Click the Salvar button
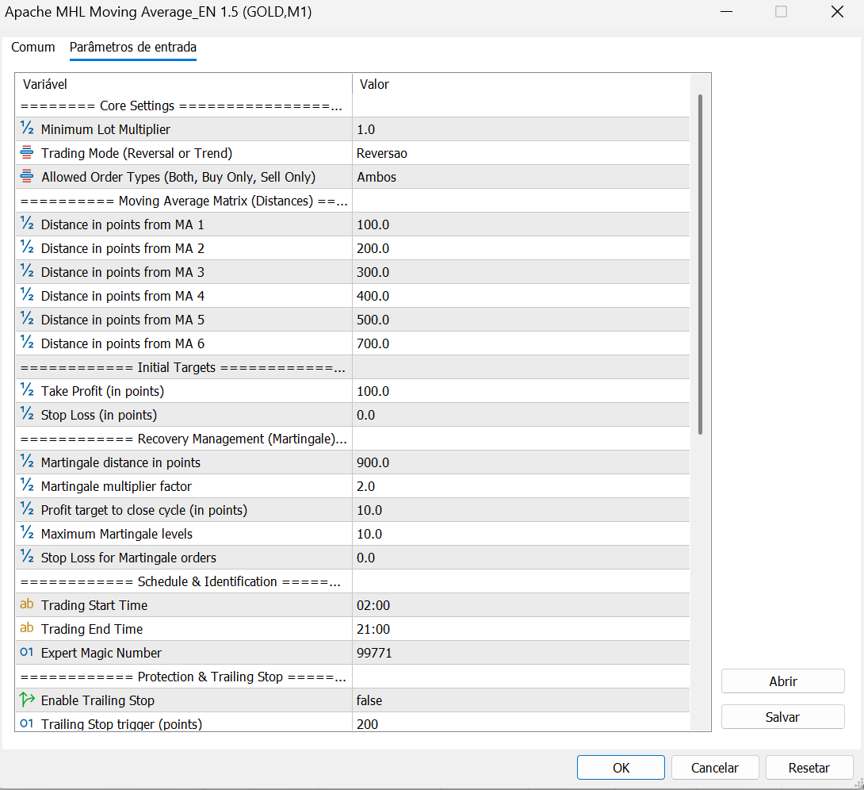Viewport: 864px width, 790px height. click(x=782, y=717)
